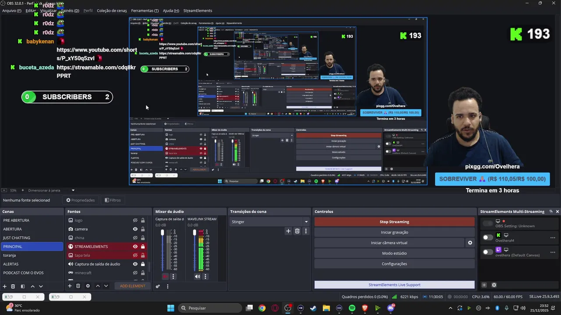Image resolution: width=561 pixels, height=315 pixels.
Task: Open advanced audio properties gears icon
Action: coord(158,286)
